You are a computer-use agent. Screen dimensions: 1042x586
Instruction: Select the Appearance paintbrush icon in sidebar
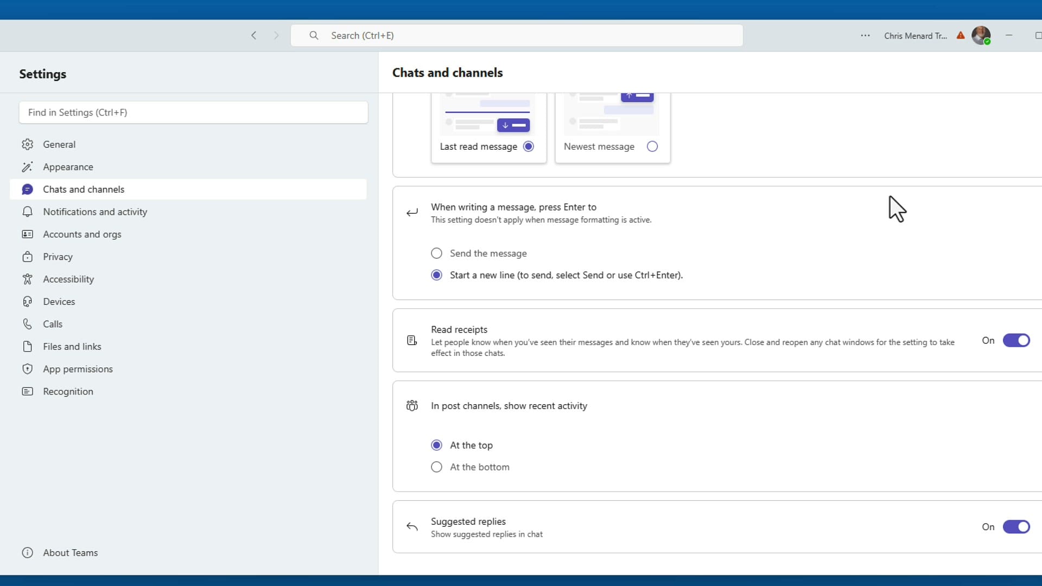coord(27,167)
